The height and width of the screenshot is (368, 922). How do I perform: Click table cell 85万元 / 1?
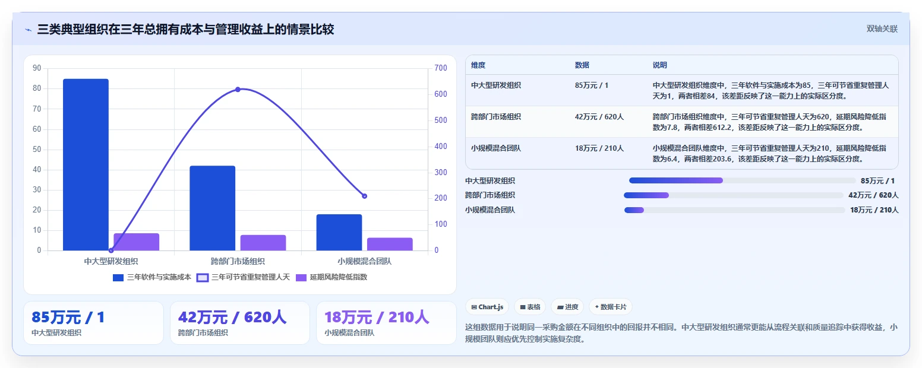pos(592,85)
